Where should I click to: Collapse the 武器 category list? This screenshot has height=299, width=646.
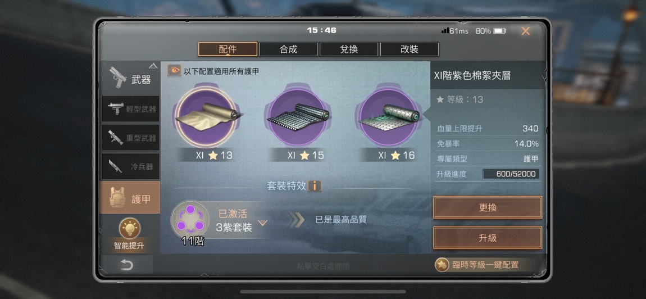point(153,66)
